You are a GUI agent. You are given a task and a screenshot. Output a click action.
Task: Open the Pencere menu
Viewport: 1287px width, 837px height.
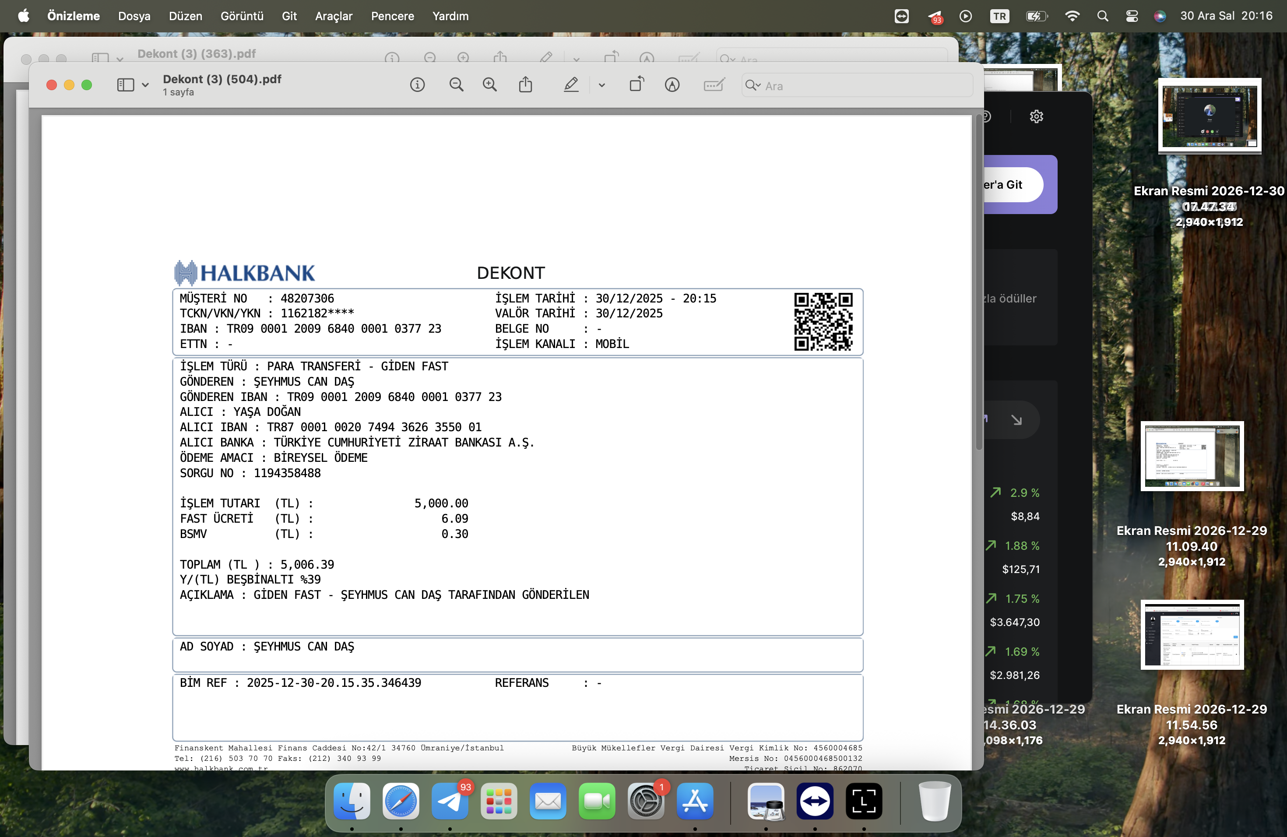coord(393,16)
